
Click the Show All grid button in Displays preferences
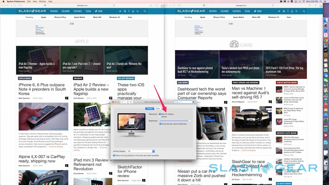[131, 102]
